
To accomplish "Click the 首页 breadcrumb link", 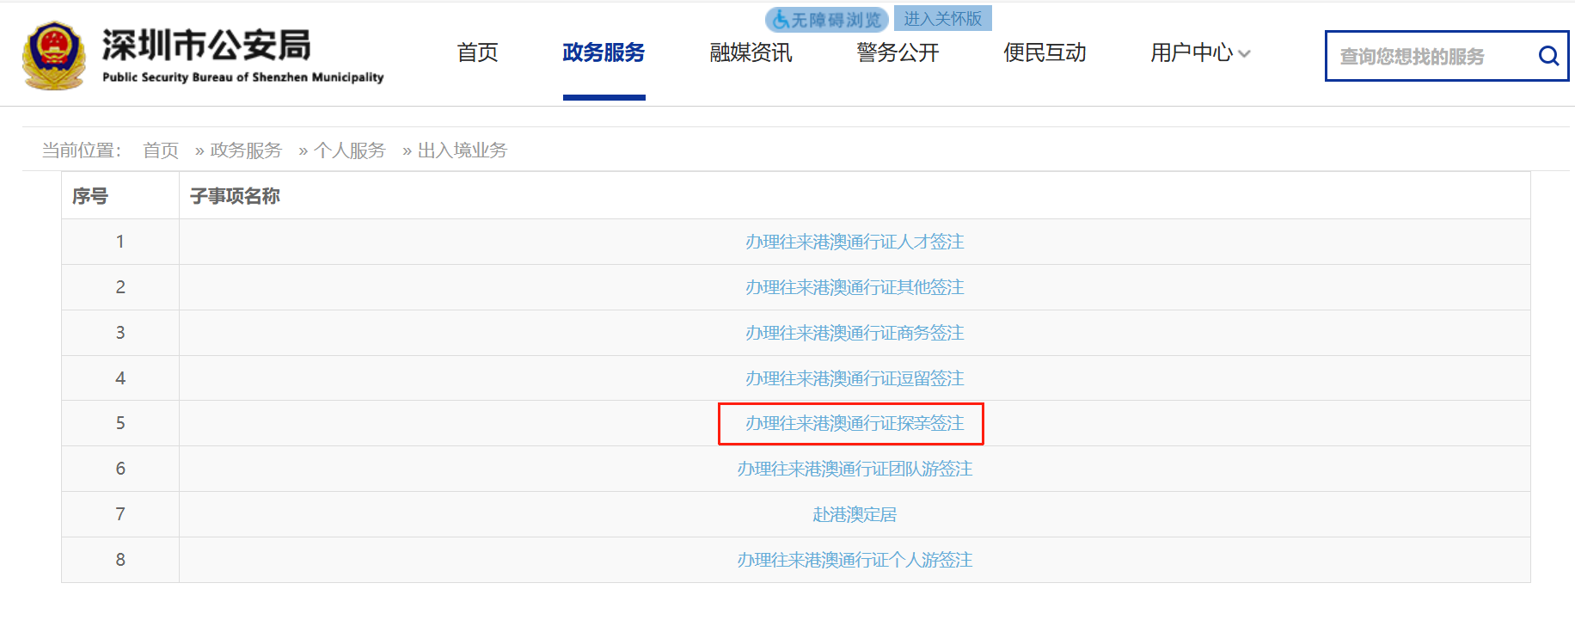I will point(161,150).
